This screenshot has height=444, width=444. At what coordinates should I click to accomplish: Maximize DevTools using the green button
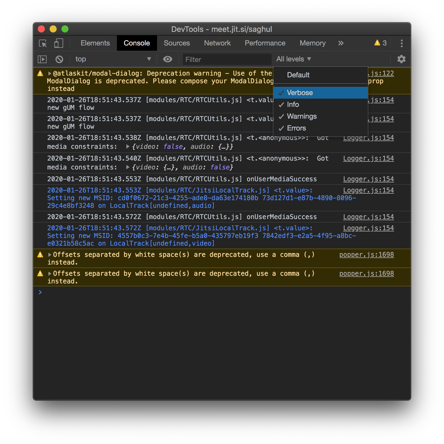[x=65, y=29]
